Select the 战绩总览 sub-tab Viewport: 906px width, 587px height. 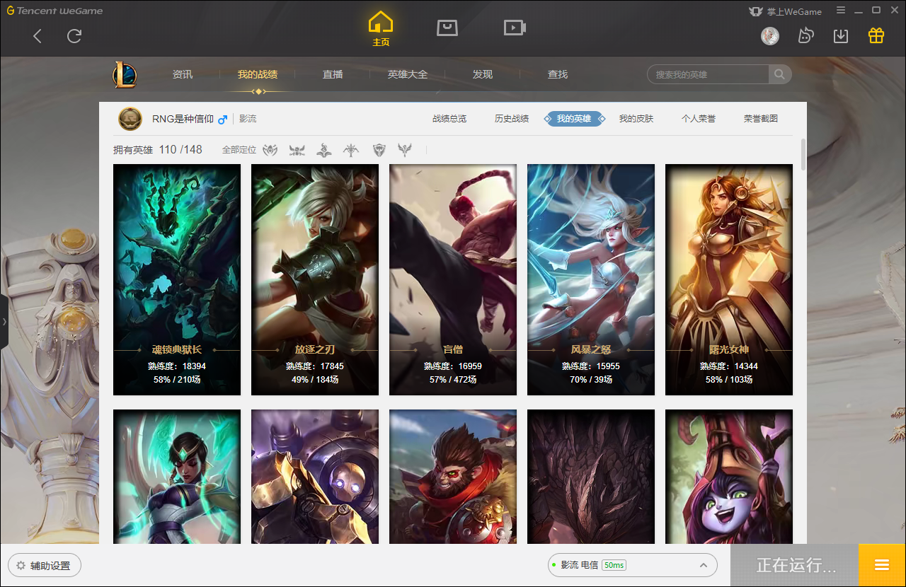tap(449, 119)
